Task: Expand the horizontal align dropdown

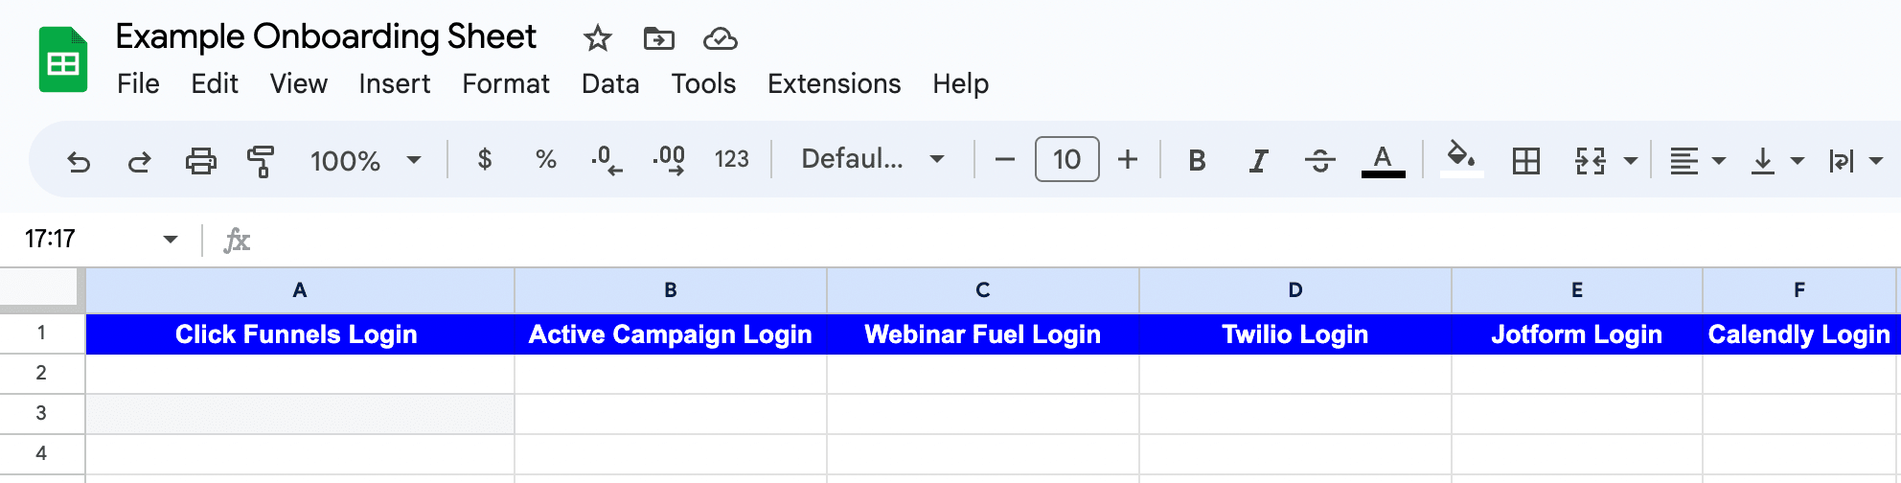Action: pyautogui.click(x=1696, y=161)
